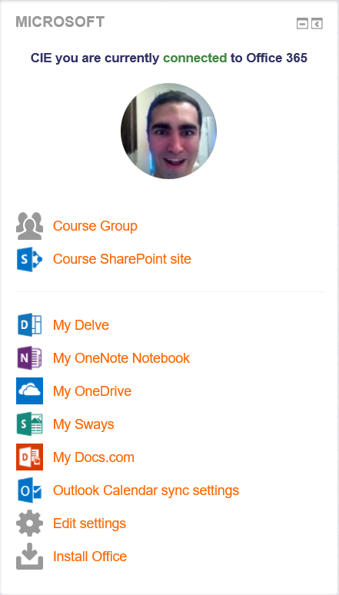Screen dimensions: 339x595
Task: Click the SharePoint icon
Action: point(29,259)
